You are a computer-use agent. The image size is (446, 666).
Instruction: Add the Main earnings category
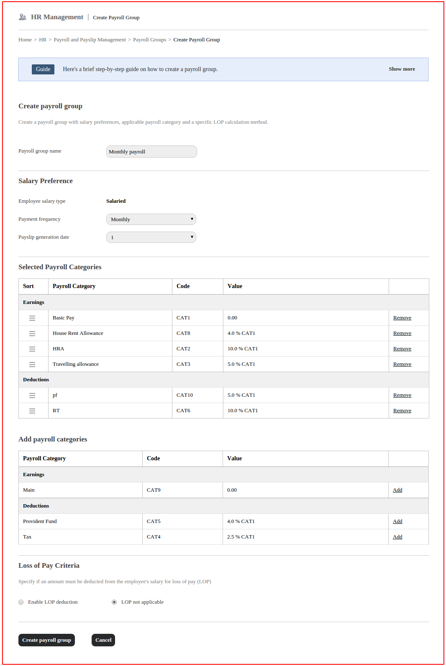(397, 490)
